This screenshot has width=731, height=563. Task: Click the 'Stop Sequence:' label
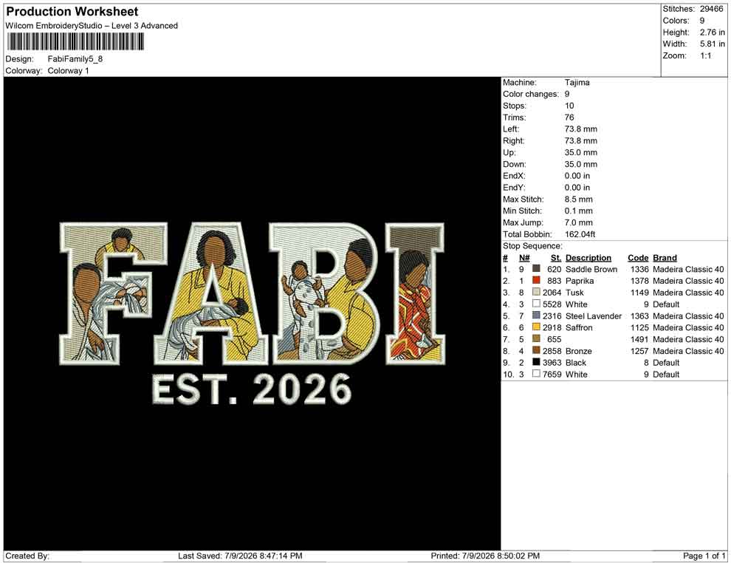(532, 246)
